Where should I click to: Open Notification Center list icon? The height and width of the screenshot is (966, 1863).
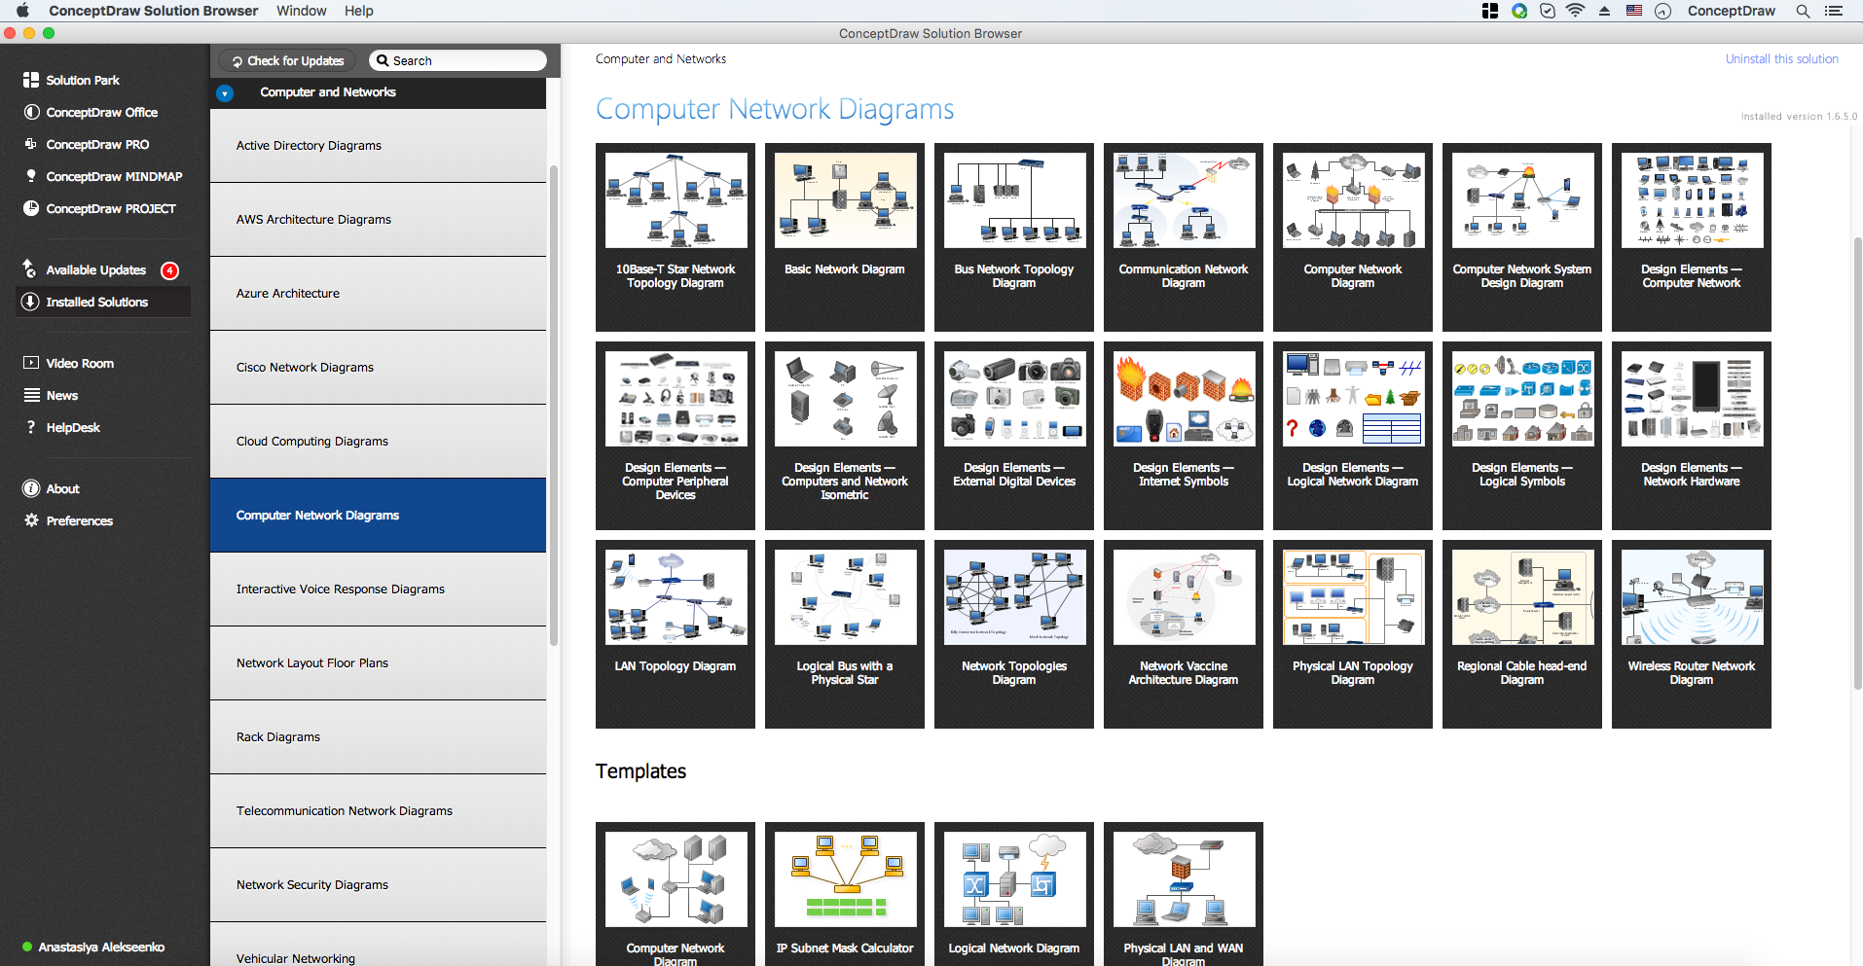point(1833,11)
